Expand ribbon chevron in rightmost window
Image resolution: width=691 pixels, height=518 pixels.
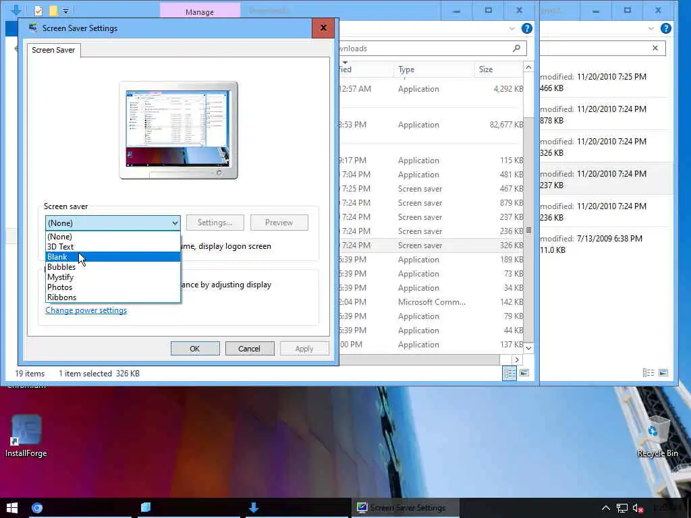[x=651, y=28]
